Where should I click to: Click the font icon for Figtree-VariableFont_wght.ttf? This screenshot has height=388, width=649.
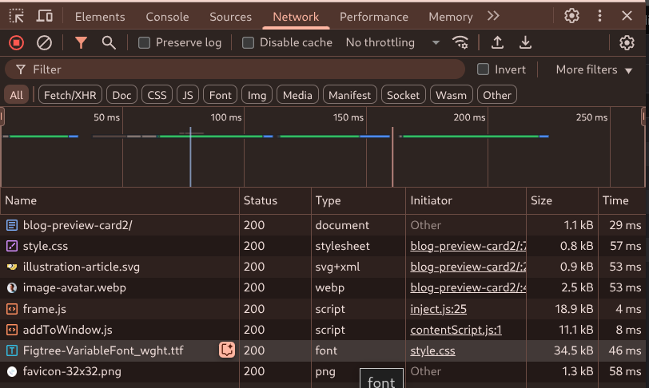click(12, 350)
